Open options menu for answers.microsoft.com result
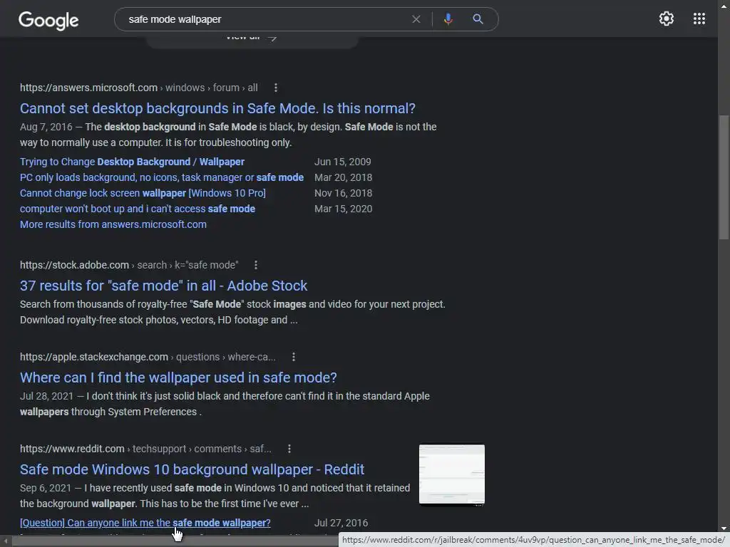This screenshot has width=730, height=547. 276,88
